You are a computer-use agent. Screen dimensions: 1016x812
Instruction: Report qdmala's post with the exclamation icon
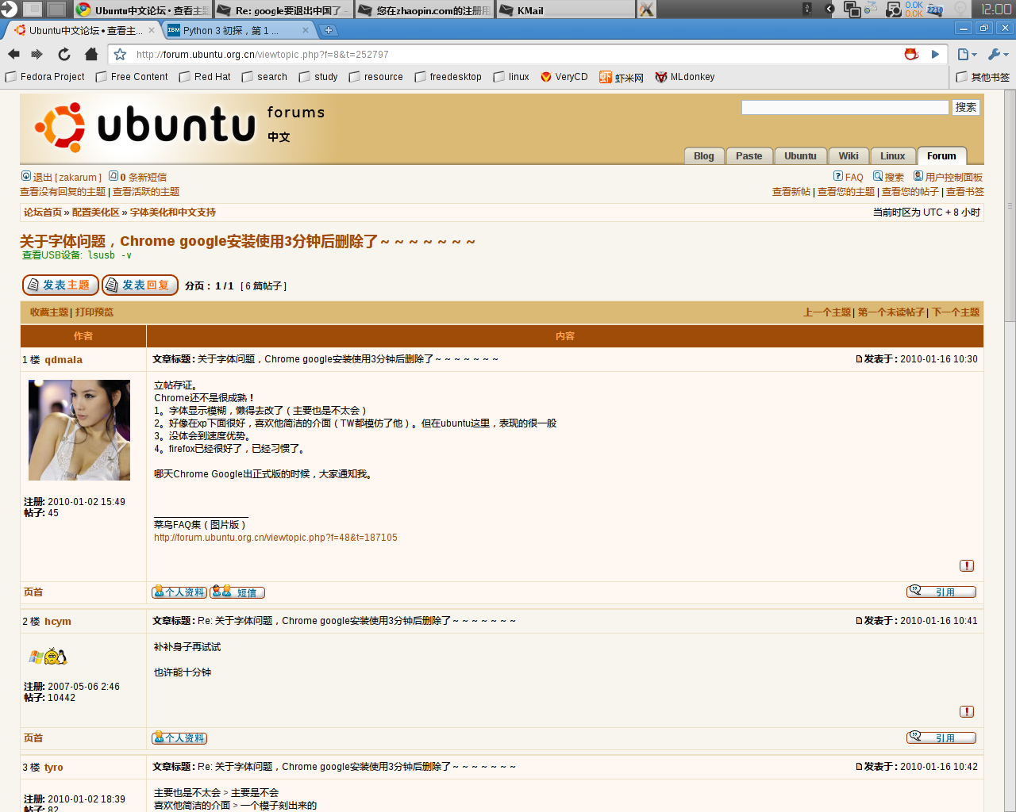tap(967, 565)
